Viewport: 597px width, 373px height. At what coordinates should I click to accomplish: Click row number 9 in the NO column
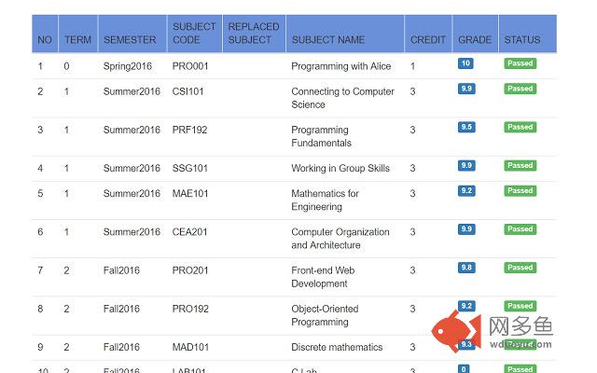40,347
